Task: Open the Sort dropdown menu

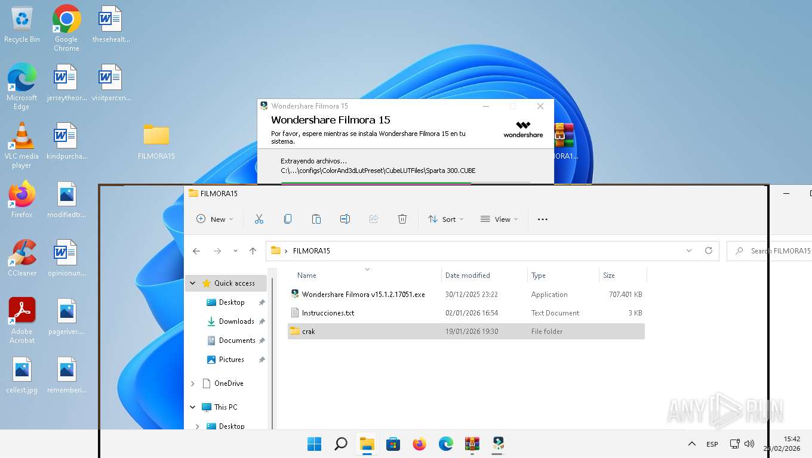Action: tap(446, 219)
